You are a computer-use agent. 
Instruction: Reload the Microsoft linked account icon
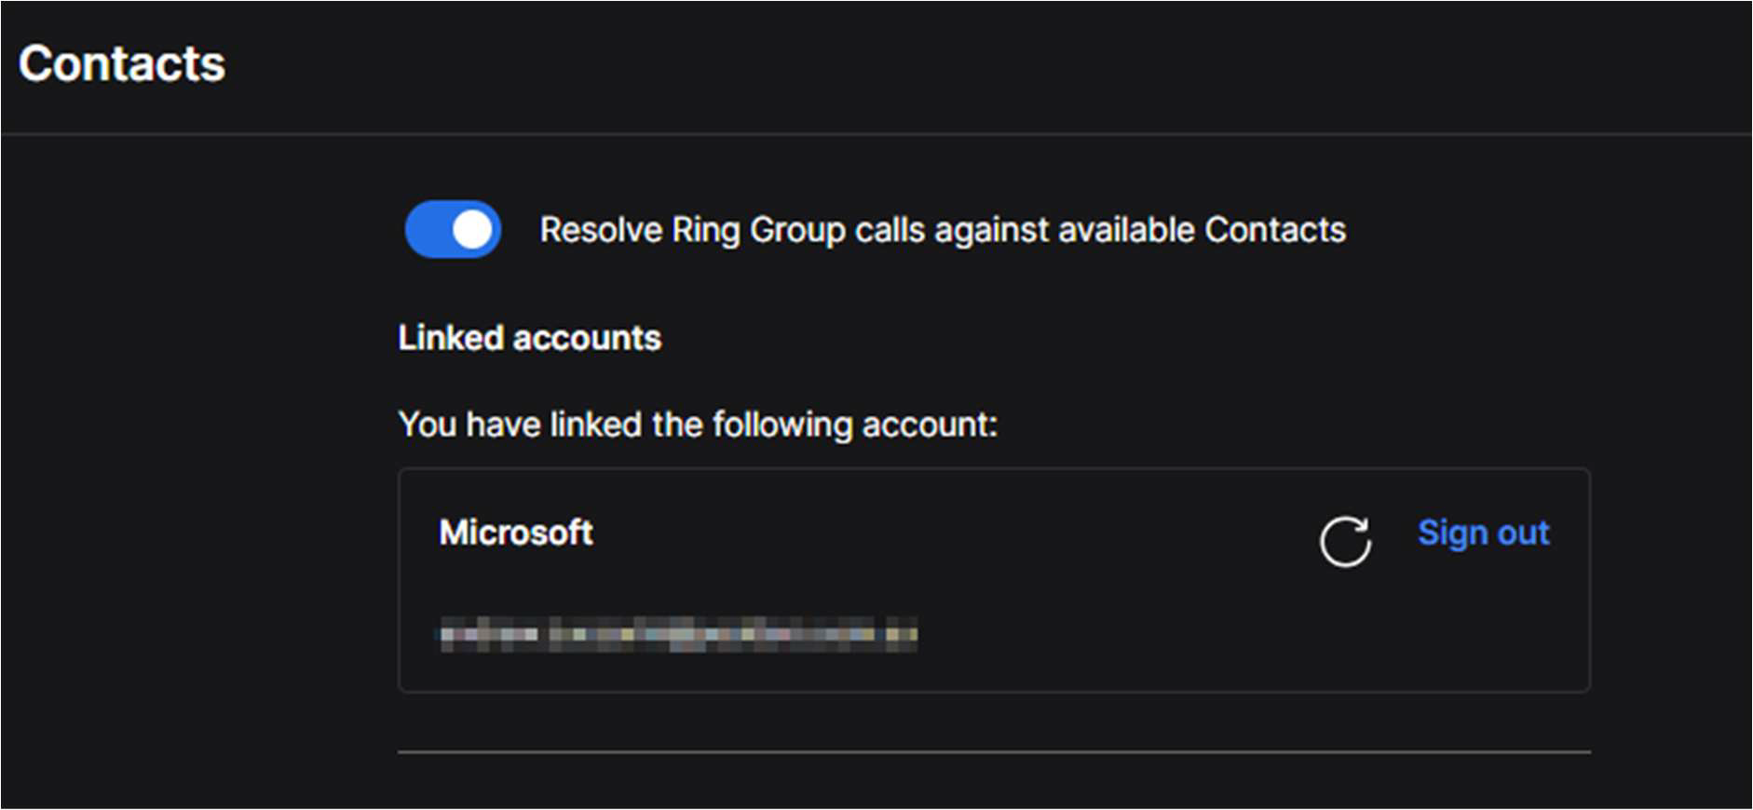pyautogui.click(x=1345, y=540)
